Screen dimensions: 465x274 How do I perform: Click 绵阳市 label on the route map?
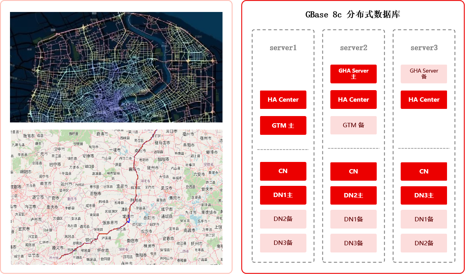26,172
